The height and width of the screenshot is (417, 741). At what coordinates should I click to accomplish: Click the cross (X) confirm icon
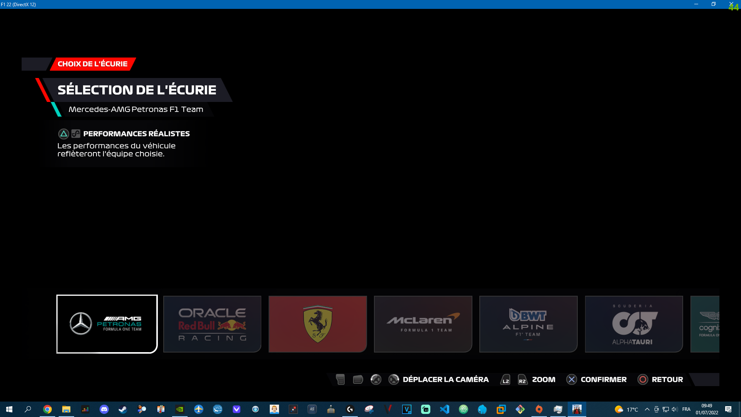tap(572, 380)
